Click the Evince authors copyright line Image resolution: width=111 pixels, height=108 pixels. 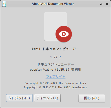pyautogui.click(x=55, y=83)
